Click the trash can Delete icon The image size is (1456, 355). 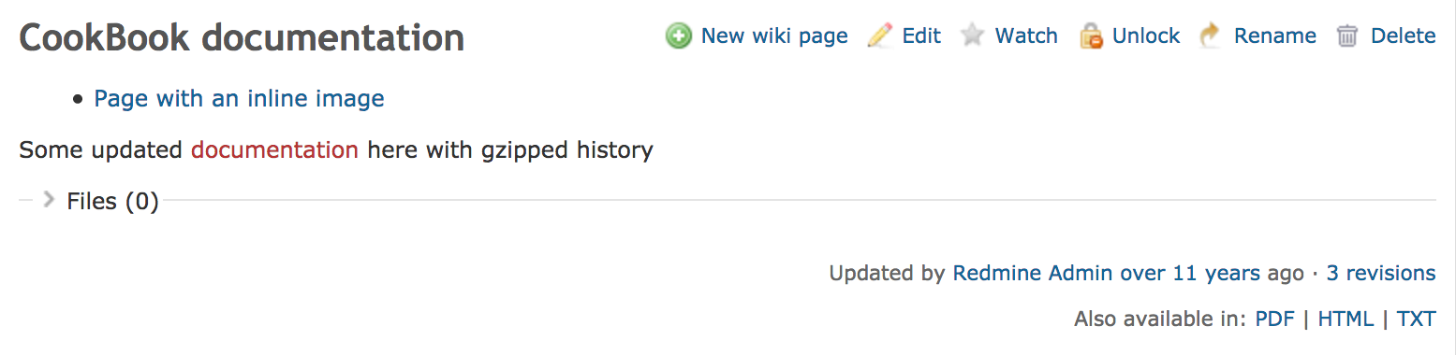click(x=1347, y=36)
